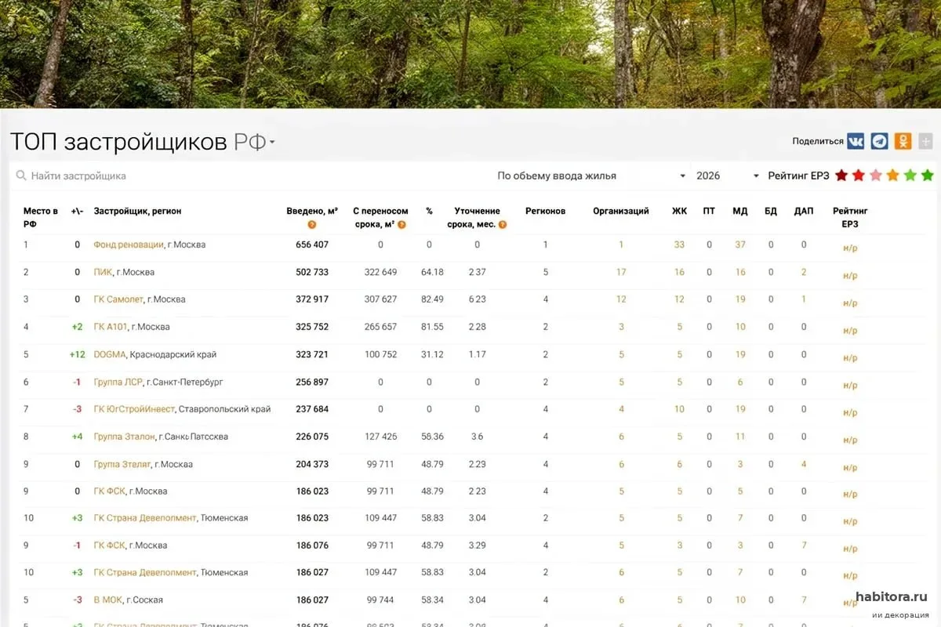Click value 237 684 in ГК ЮгСтройИнвест row

point(312,409)
